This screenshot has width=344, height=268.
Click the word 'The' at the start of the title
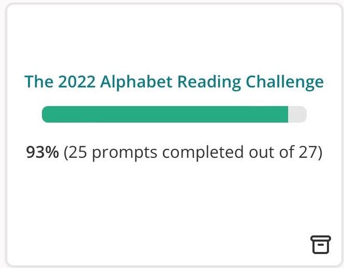tap(39, 82)
